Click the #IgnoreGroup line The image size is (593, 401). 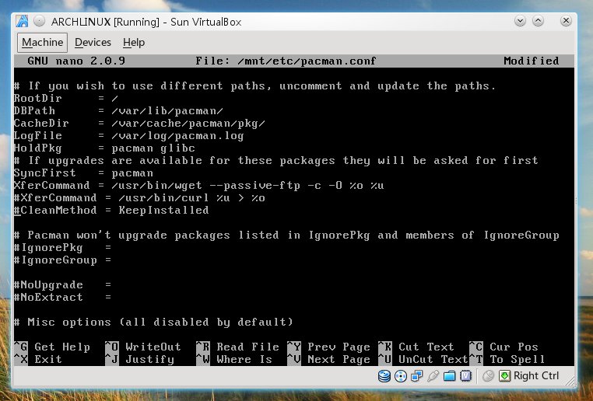click(63, 260)
